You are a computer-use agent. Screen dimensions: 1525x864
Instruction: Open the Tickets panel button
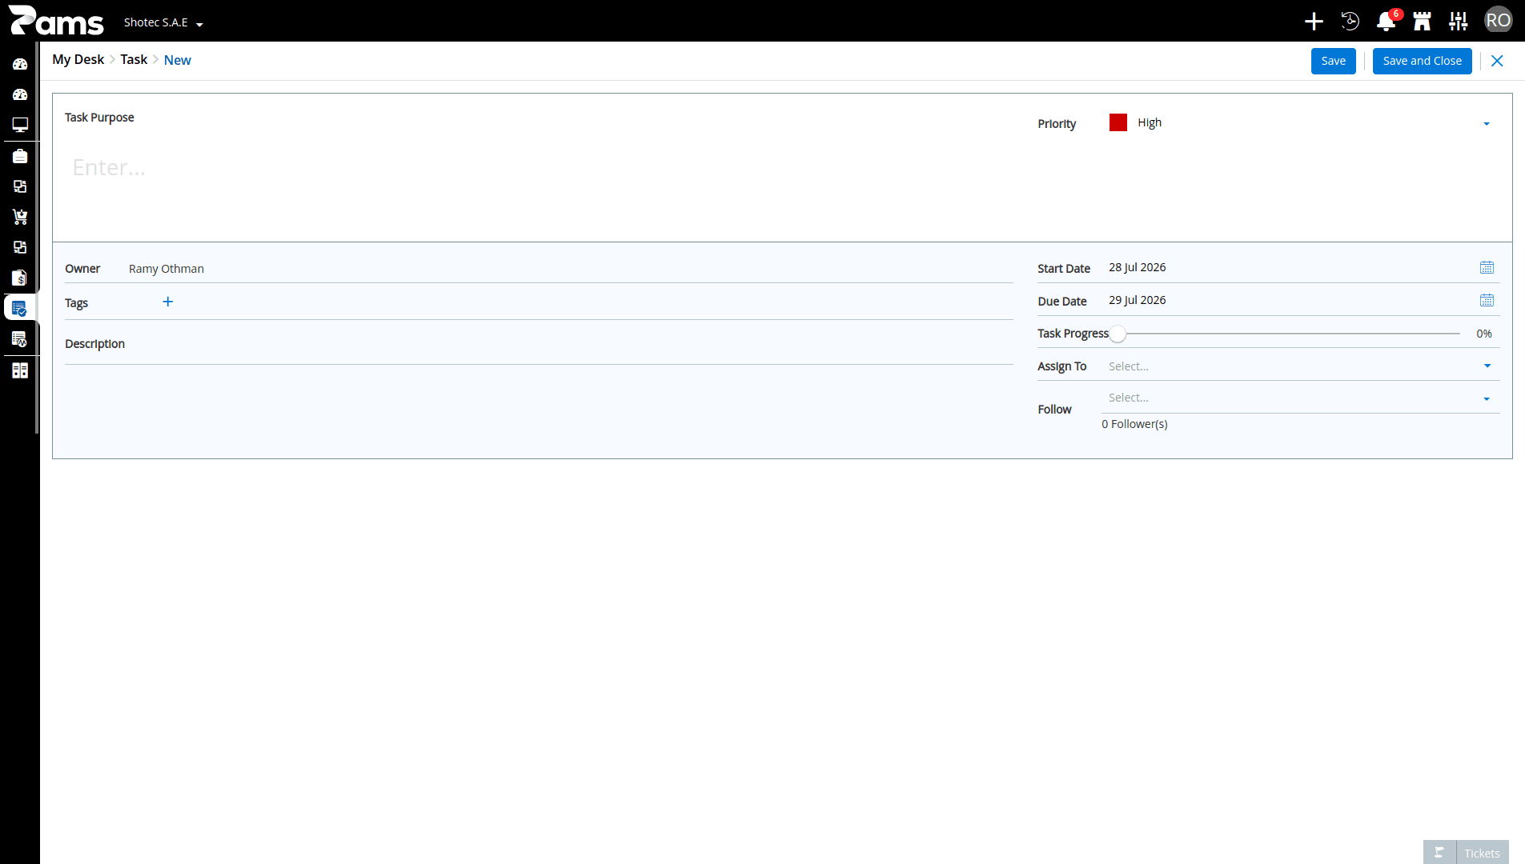point(1482,853)
